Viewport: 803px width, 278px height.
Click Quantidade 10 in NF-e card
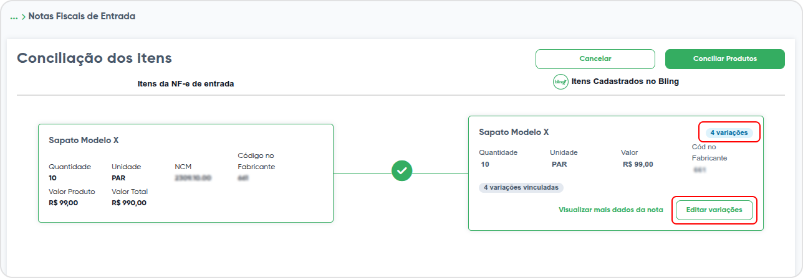(x=52, y=178)
